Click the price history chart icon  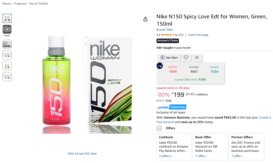(160, 66)
